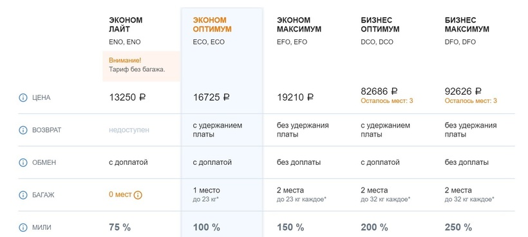The image size is (528, 237).
Task: Click the info icon next to ЦЕНА
Action: click(23, 98)
